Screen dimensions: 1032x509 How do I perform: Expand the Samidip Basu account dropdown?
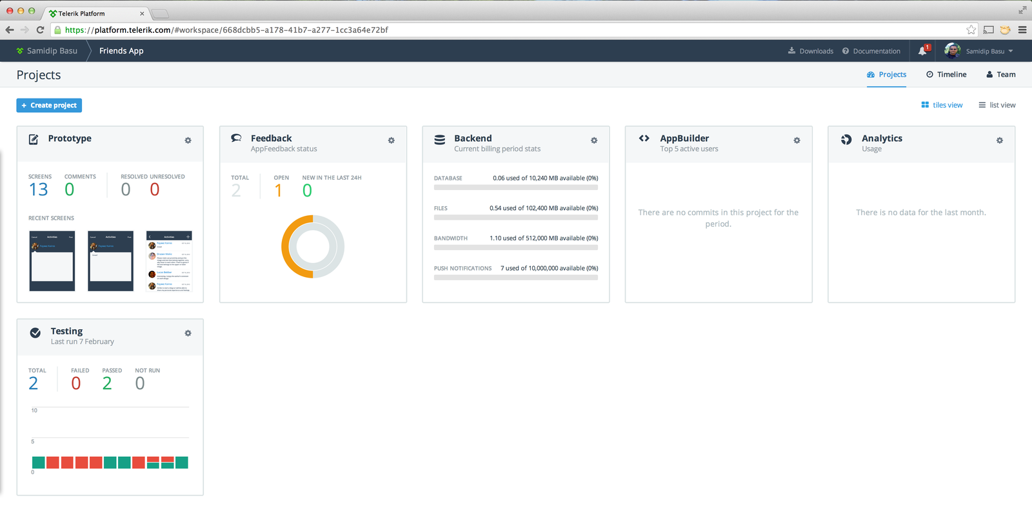pyautogui.click(x=989, y=51)
